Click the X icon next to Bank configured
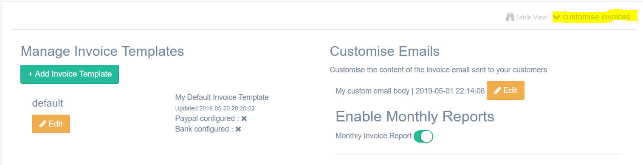Screen dimensions: 643x165 [x=238, y=129]
